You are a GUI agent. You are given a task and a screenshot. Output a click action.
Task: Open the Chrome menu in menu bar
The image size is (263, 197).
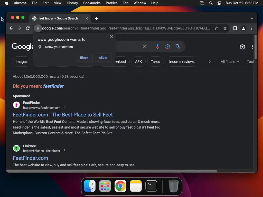20,3
